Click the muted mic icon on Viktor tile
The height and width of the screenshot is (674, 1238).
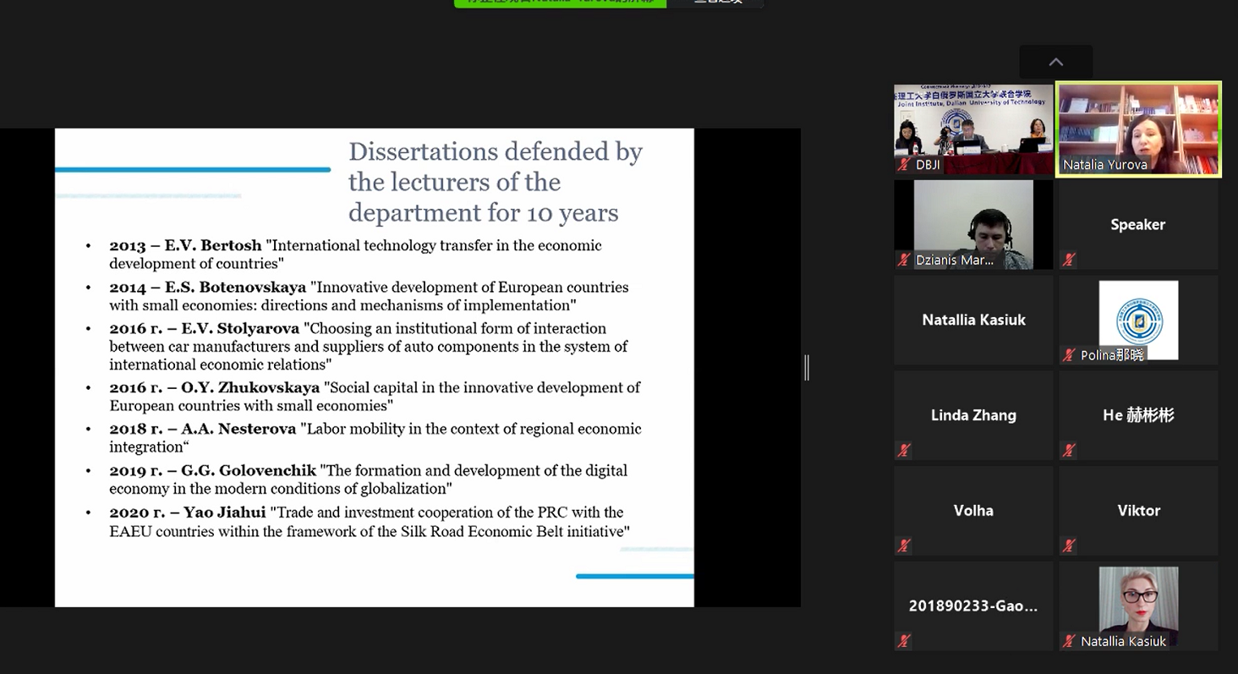1069,545
